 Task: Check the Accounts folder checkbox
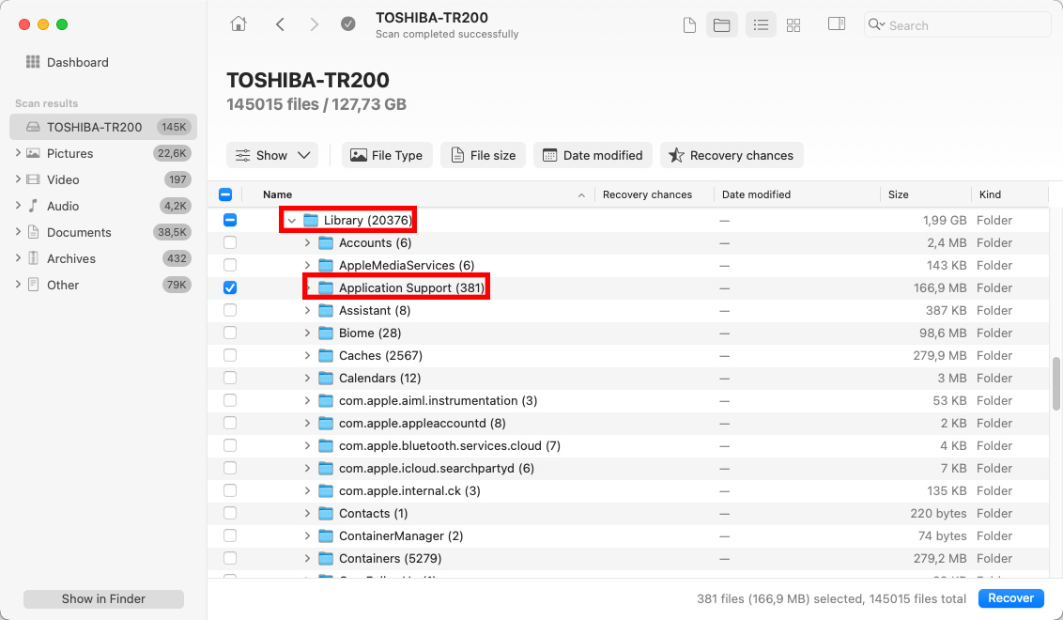[x=230, y=242]
